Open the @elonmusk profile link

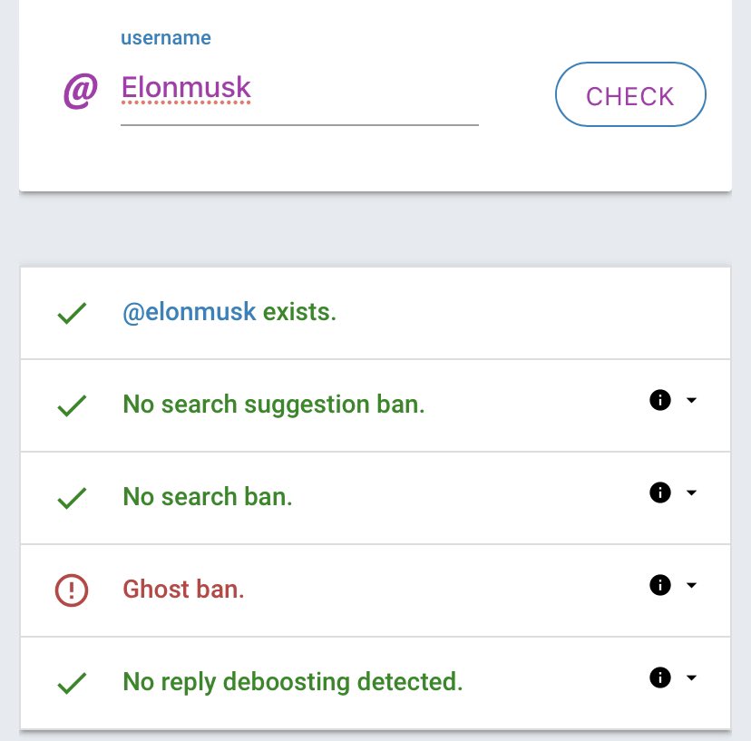pyautogui.click(x=190, y=313)
